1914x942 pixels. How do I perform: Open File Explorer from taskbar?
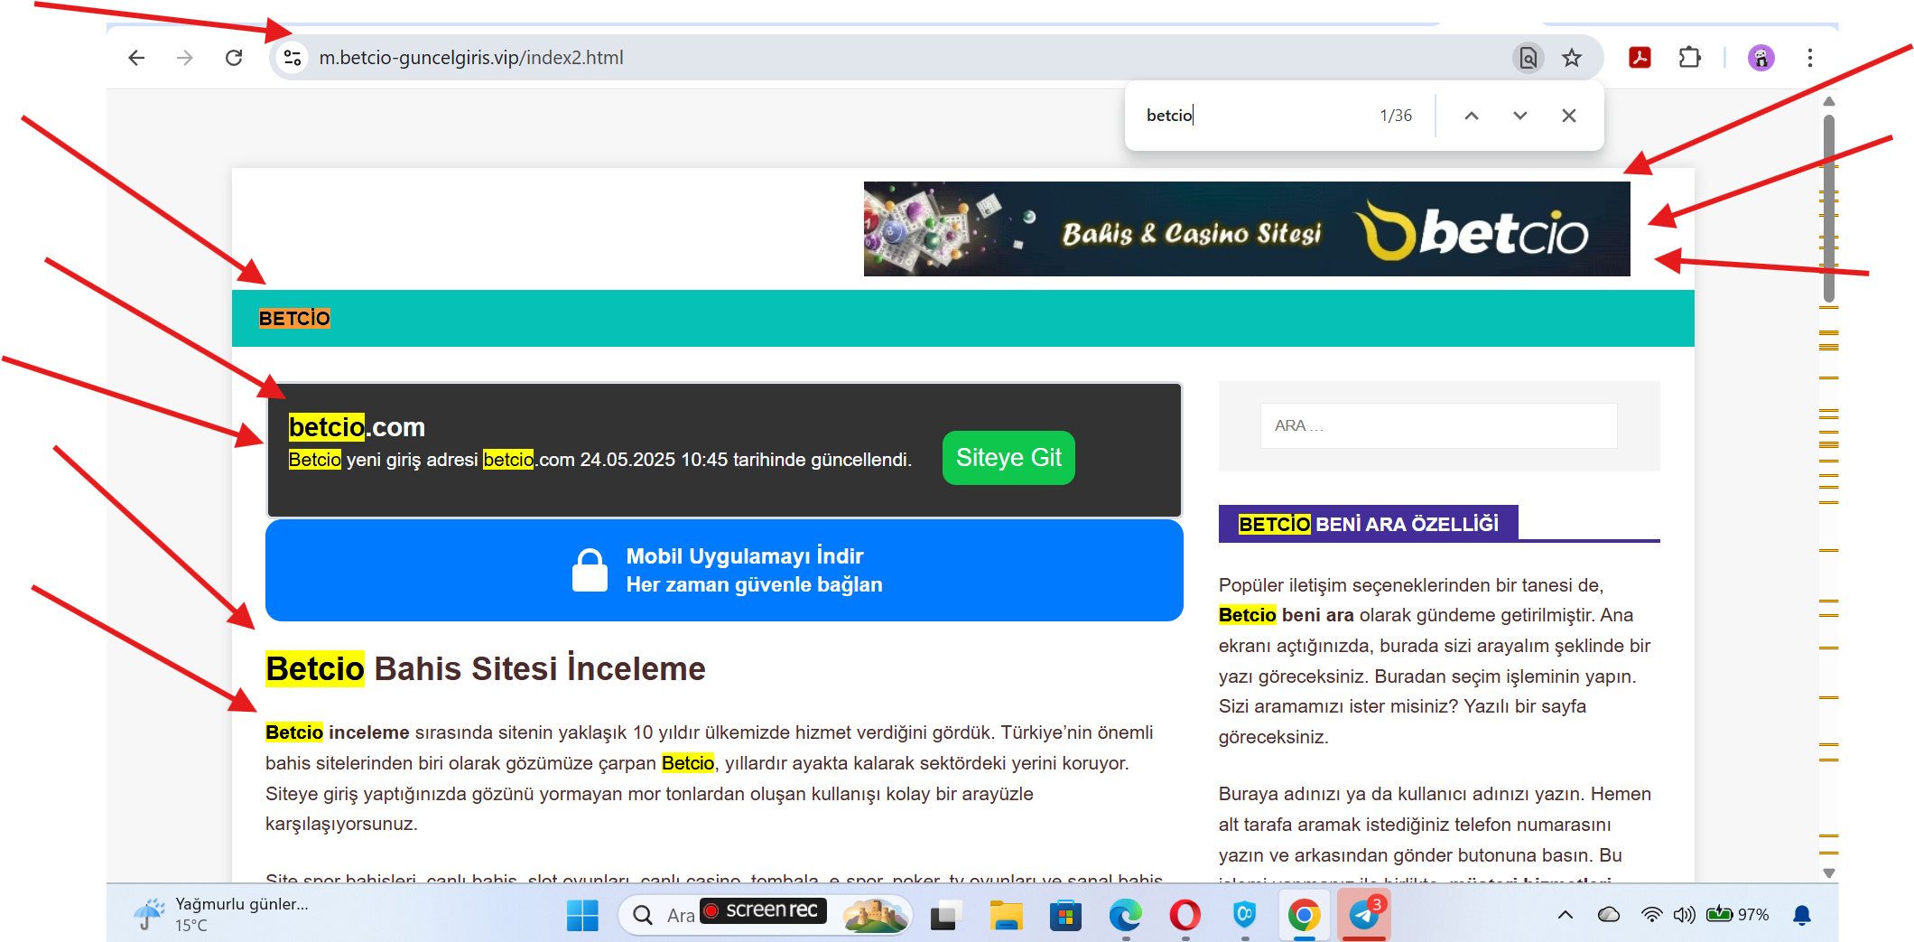click(1006, 915)
